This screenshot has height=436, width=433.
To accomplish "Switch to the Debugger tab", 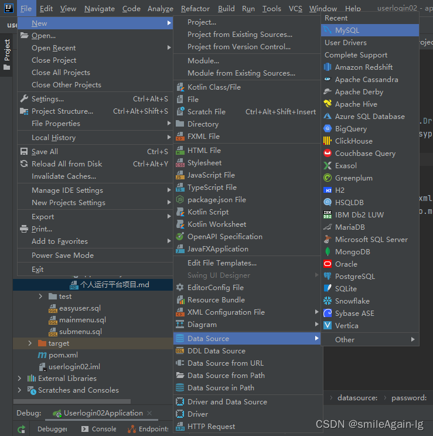I will pyautogui.click(x=52, y=429).
